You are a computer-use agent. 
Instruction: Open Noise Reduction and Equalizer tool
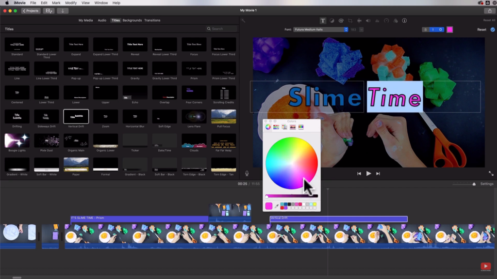coord(377,20)
